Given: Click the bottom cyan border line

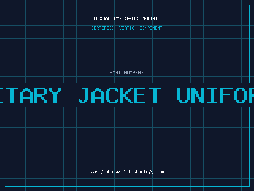Looking at the screenshot, I should 127,186.
